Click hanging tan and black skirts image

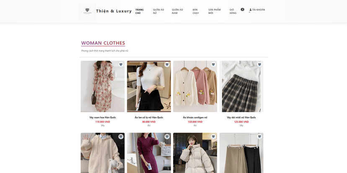(241, 153)
